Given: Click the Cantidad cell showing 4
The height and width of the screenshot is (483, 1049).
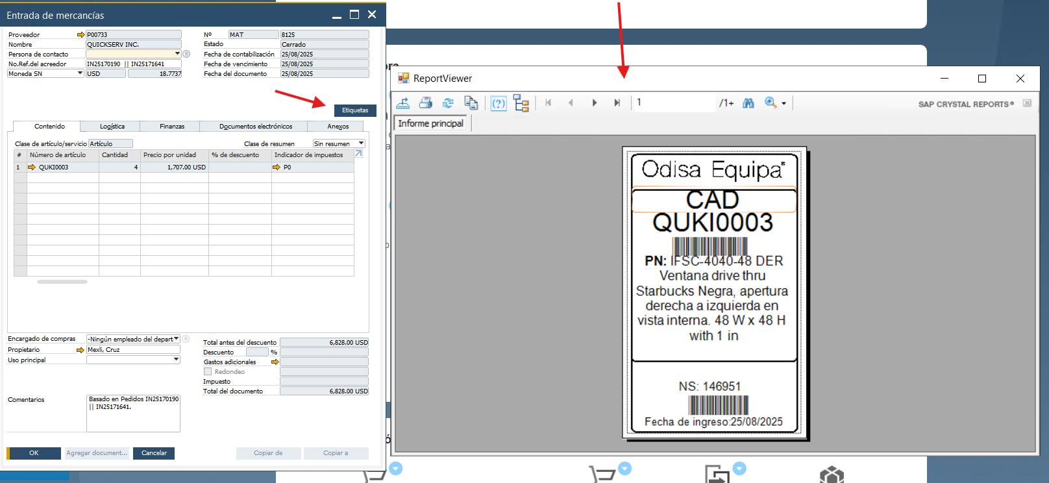Looking at the screenshot, I should click(119, 167).
